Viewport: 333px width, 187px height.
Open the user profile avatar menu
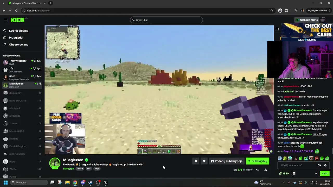[323, 20]
